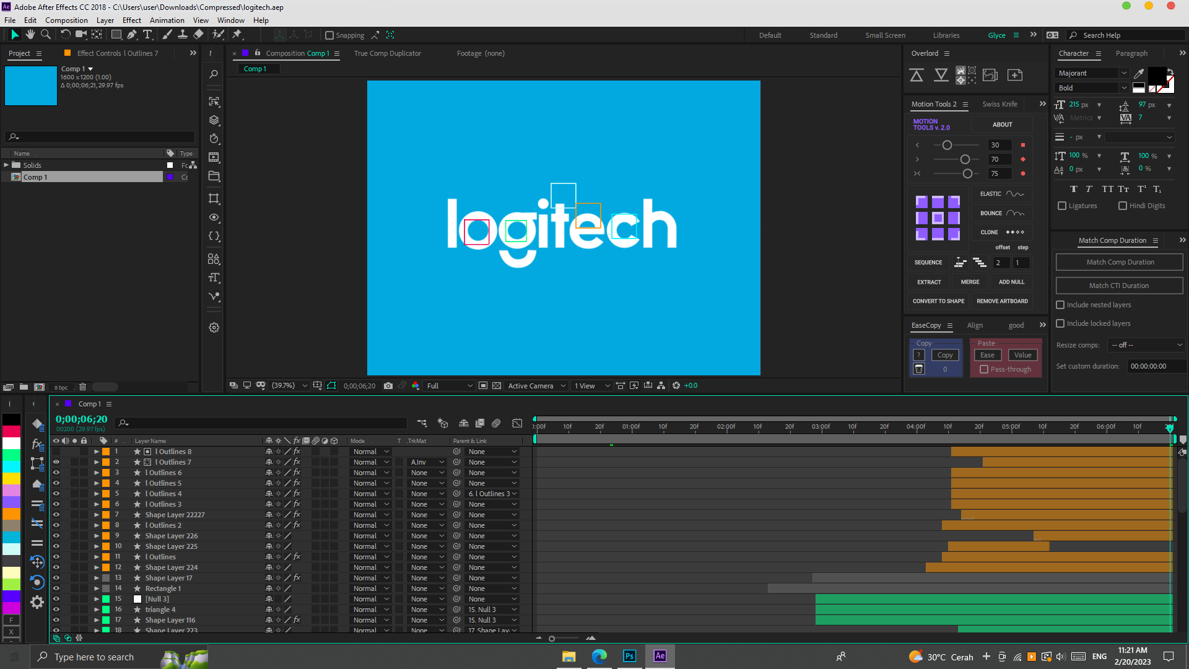Hide the Shape Layer 22227 layer
1189x669 pixels.
click(x=56, y=515)
